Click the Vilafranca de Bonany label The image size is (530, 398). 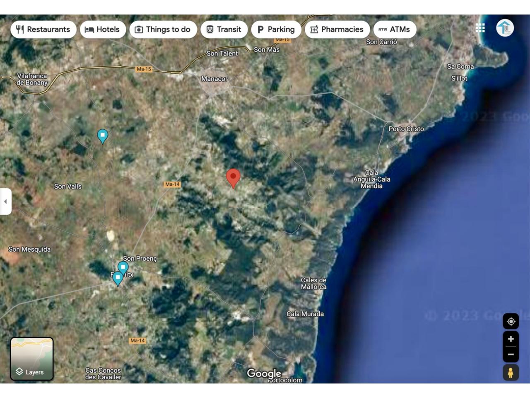point(32,79)
